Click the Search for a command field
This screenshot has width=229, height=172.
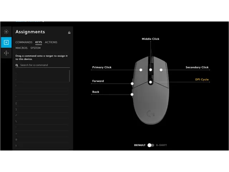(x=43, y=65)
